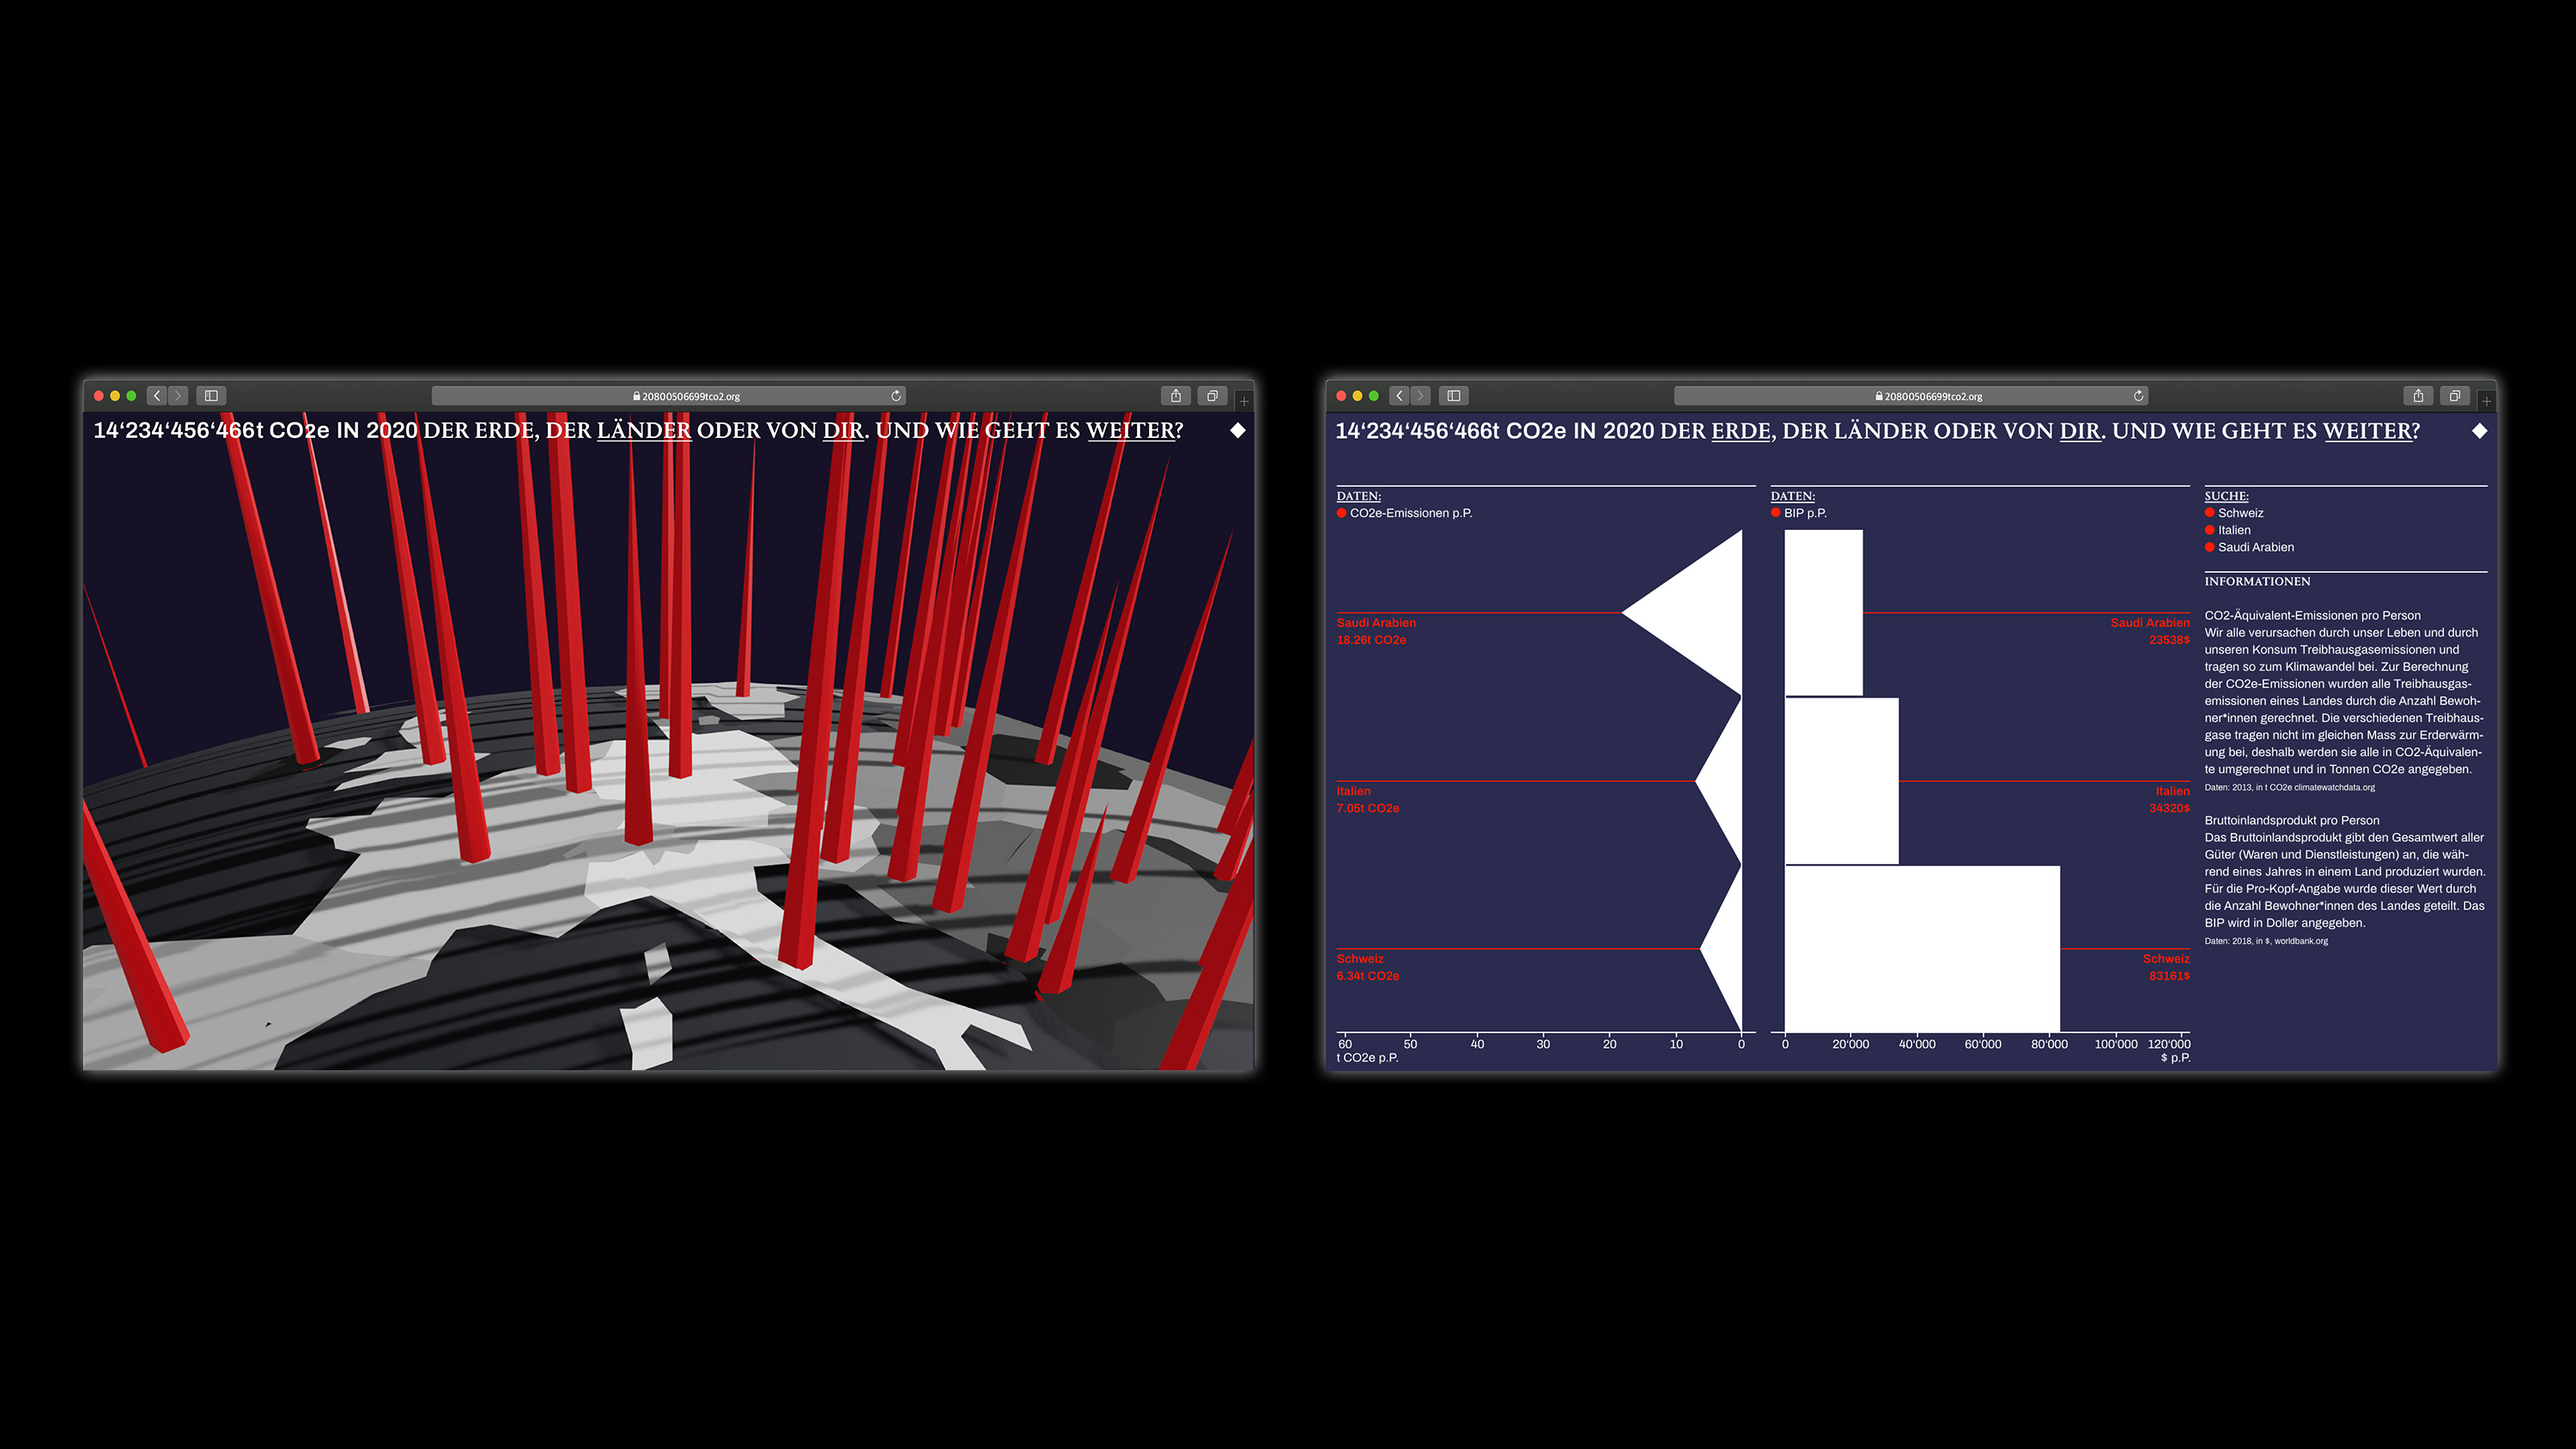2576x1449 pixels.
Task: Toggle sidebar icon in right browser window
Action: [1453, 396]
